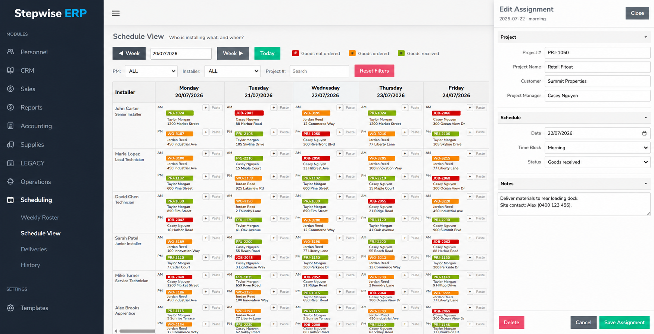Open the PM filter dropdown

click(151, 71)
